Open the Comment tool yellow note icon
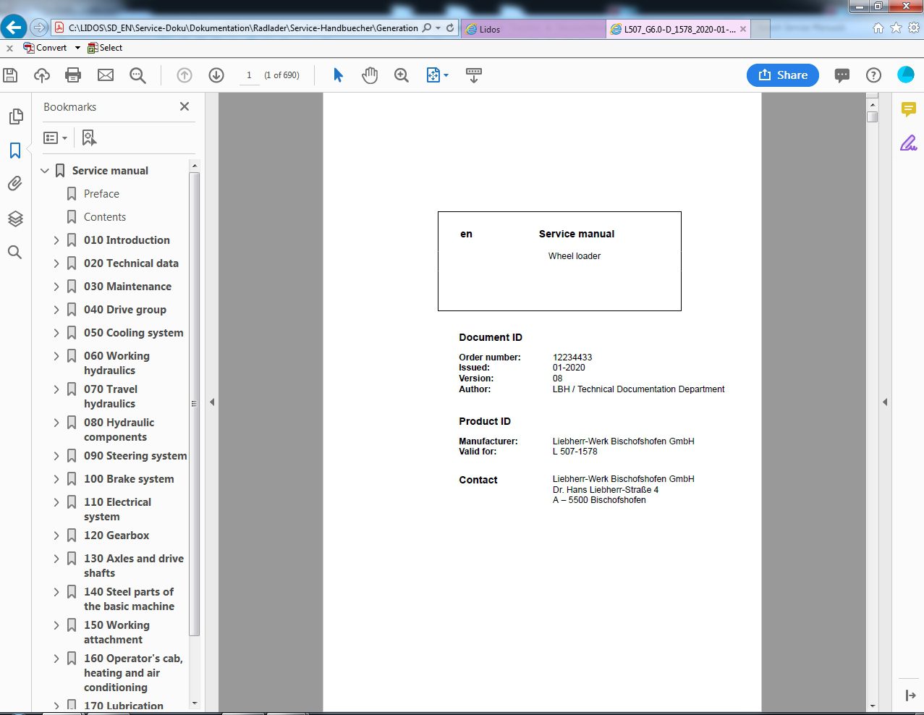Screen dimensions: 924x715 tap(909, 109)
